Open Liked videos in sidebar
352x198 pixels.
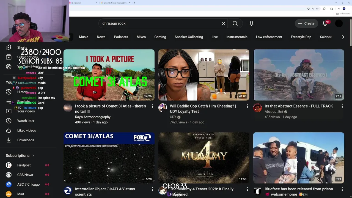tap(26, 130)
